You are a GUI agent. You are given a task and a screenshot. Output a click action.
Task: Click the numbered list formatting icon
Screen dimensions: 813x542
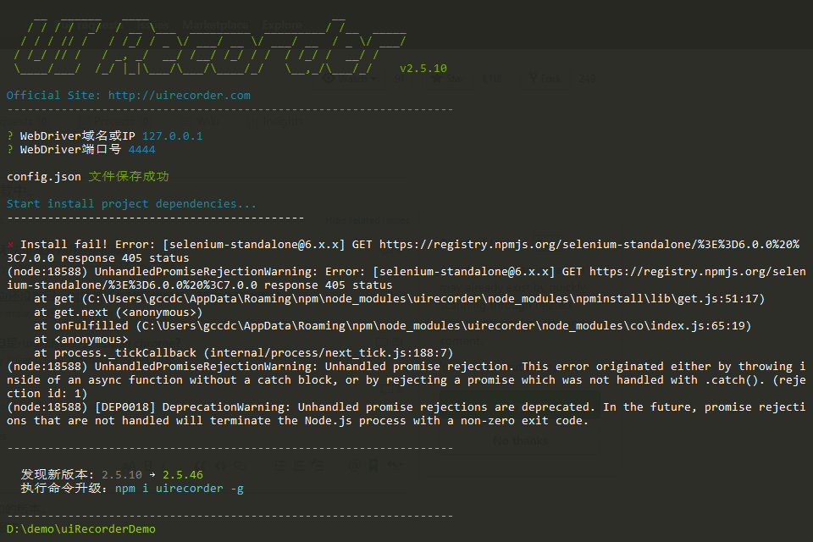pyautogui.click(x=299, y=464)
